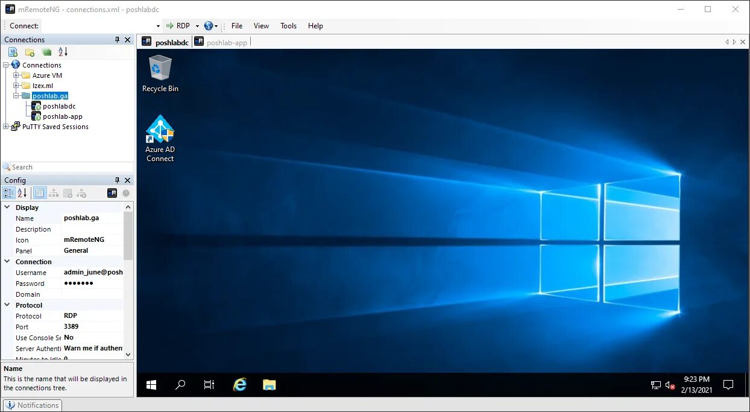This screenshot has width=750, height=412.
Task: Open Azure AD Connect shortcut
Action: click(160, 139)
